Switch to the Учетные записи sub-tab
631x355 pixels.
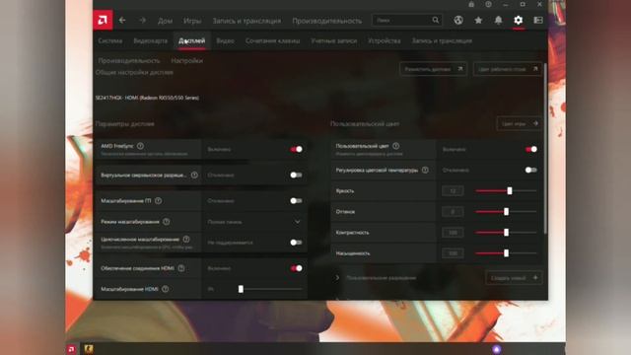tap(333, 40)
